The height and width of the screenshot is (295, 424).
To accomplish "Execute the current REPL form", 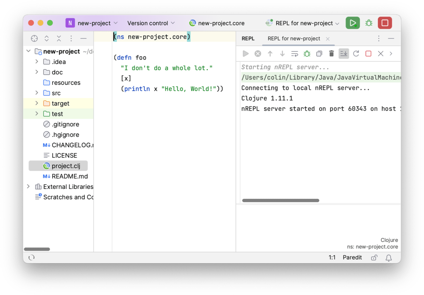I will coord(246,54).
